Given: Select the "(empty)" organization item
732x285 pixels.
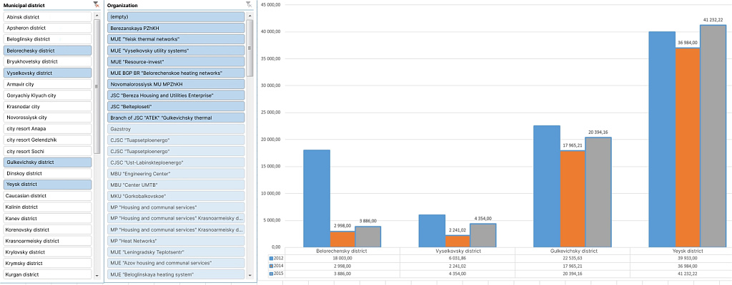Looking at the screenshot, I should (x=175, y=16).
